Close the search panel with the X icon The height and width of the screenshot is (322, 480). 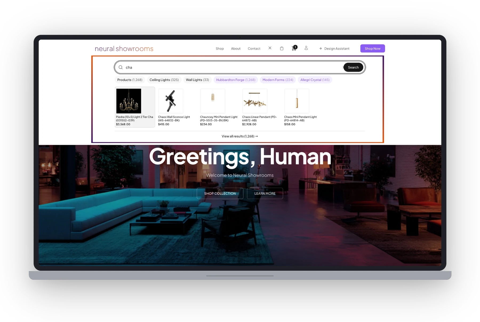270,48
